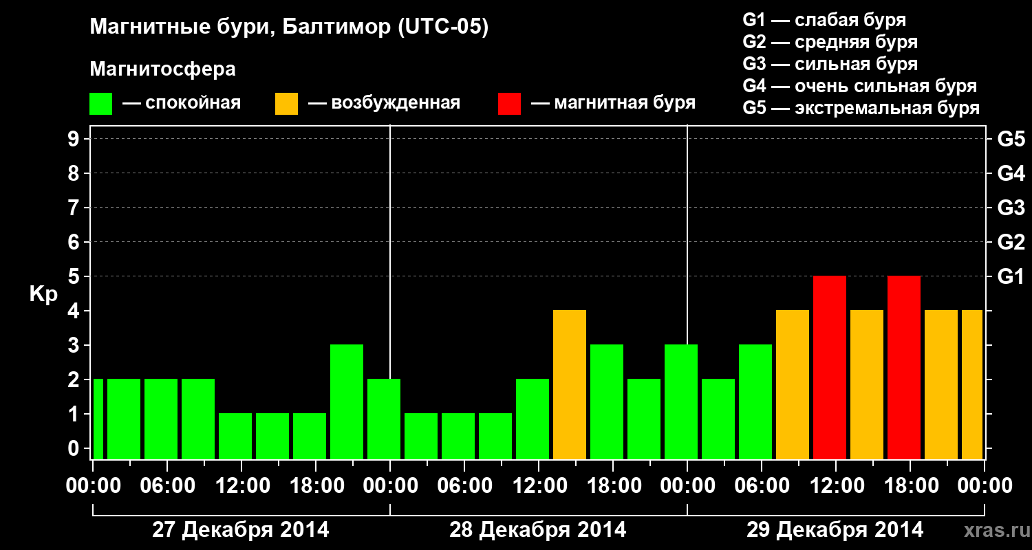Click the green Kp 3 bar on 27 Декабря
This screenshot has height=550, width=1032.
click(347, 401)
